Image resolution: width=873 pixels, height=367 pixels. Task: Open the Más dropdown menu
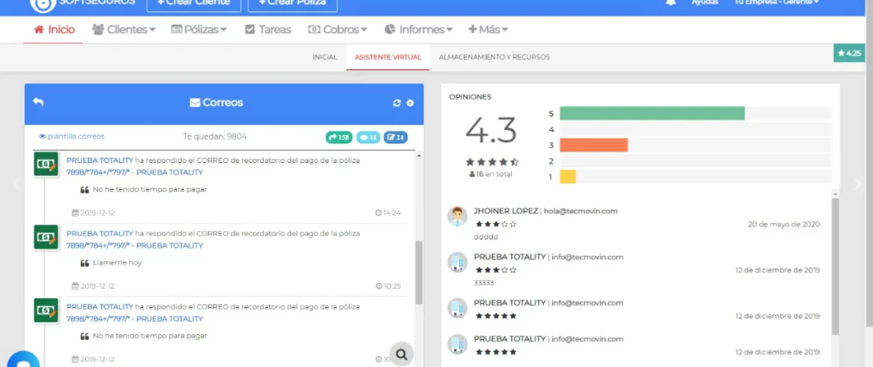click(x=488, y=30)
